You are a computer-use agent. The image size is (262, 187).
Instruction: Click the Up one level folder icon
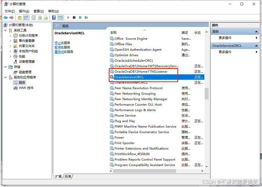pos(20,18)
